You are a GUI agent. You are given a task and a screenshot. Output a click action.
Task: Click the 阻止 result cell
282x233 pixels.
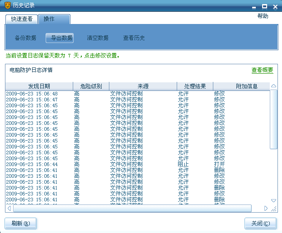[x=183, y=164]
